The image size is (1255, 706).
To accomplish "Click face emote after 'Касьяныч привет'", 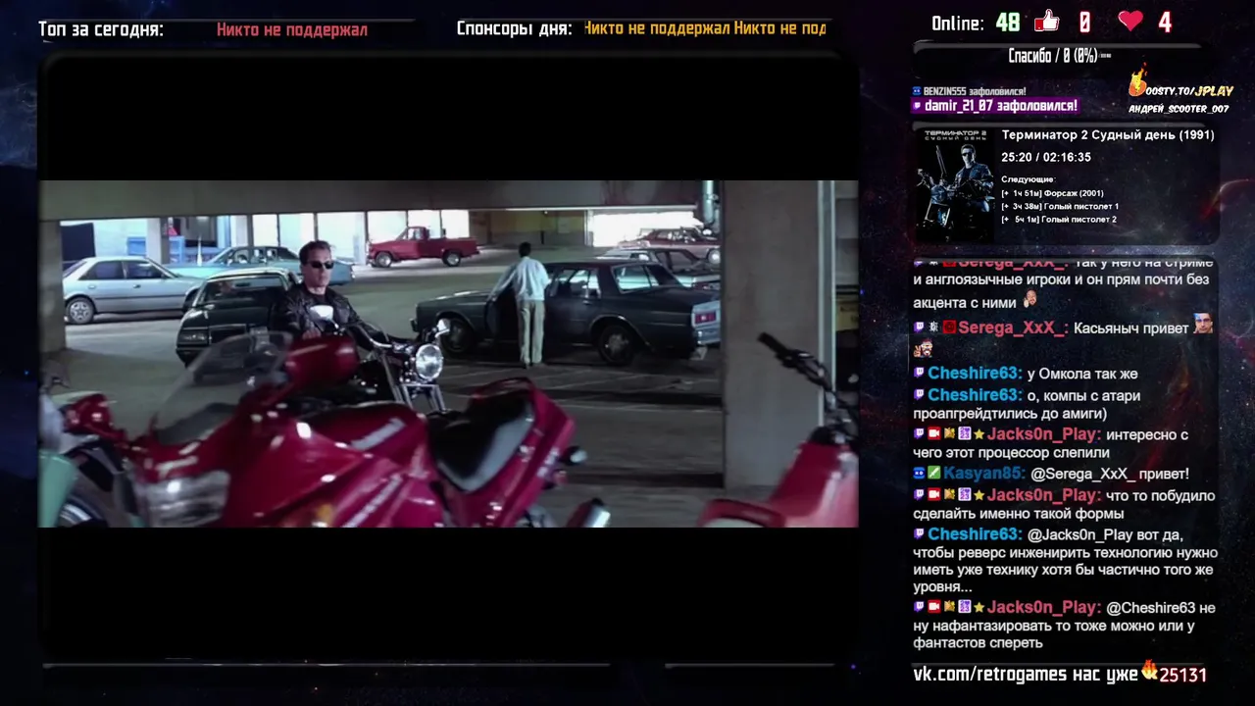I will point(1203,325).
